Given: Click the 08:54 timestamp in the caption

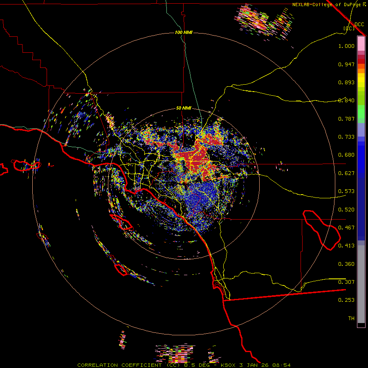Looking at the screenshot, I should pyautogui.click(x=281, y=365).
